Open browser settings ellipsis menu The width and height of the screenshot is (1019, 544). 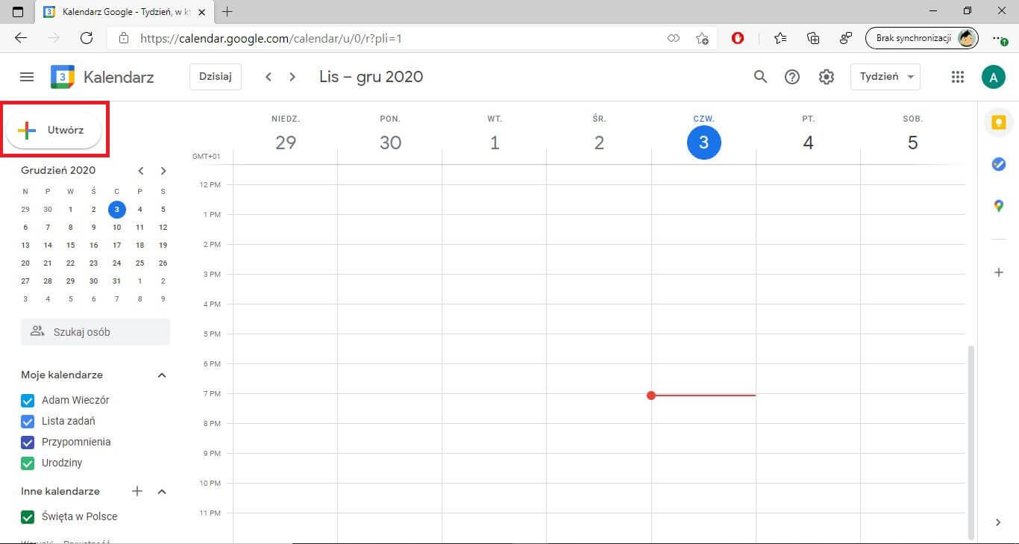click(1000, 38)
